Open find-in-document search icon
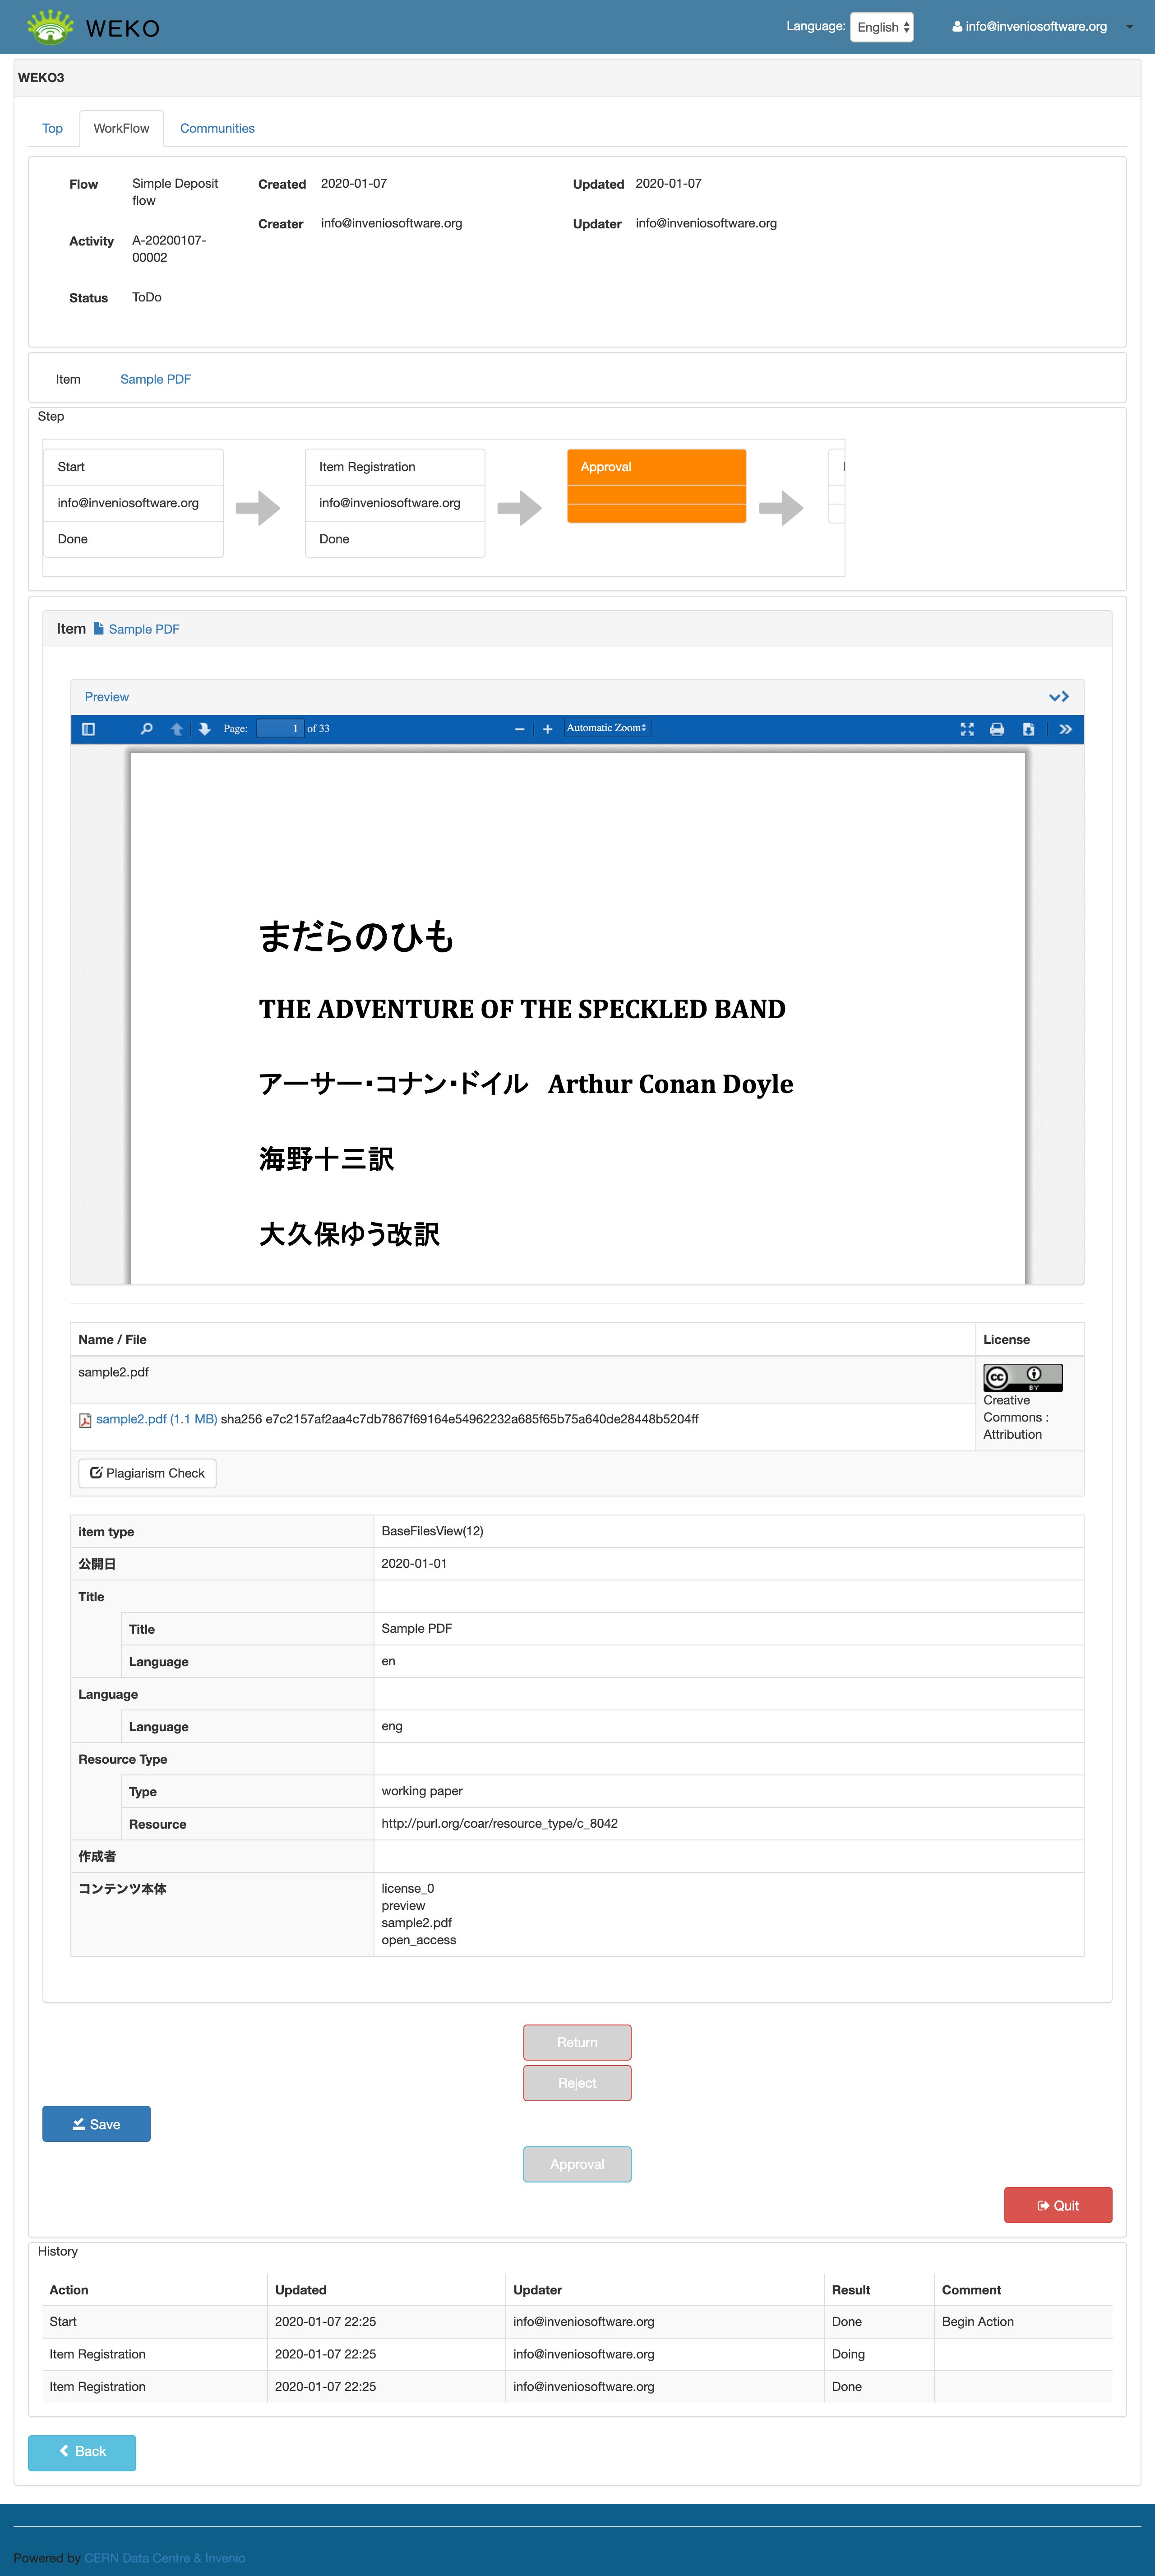This screenshot has width=1155, height=2576. pyautogui.click(x=147, y=729)
